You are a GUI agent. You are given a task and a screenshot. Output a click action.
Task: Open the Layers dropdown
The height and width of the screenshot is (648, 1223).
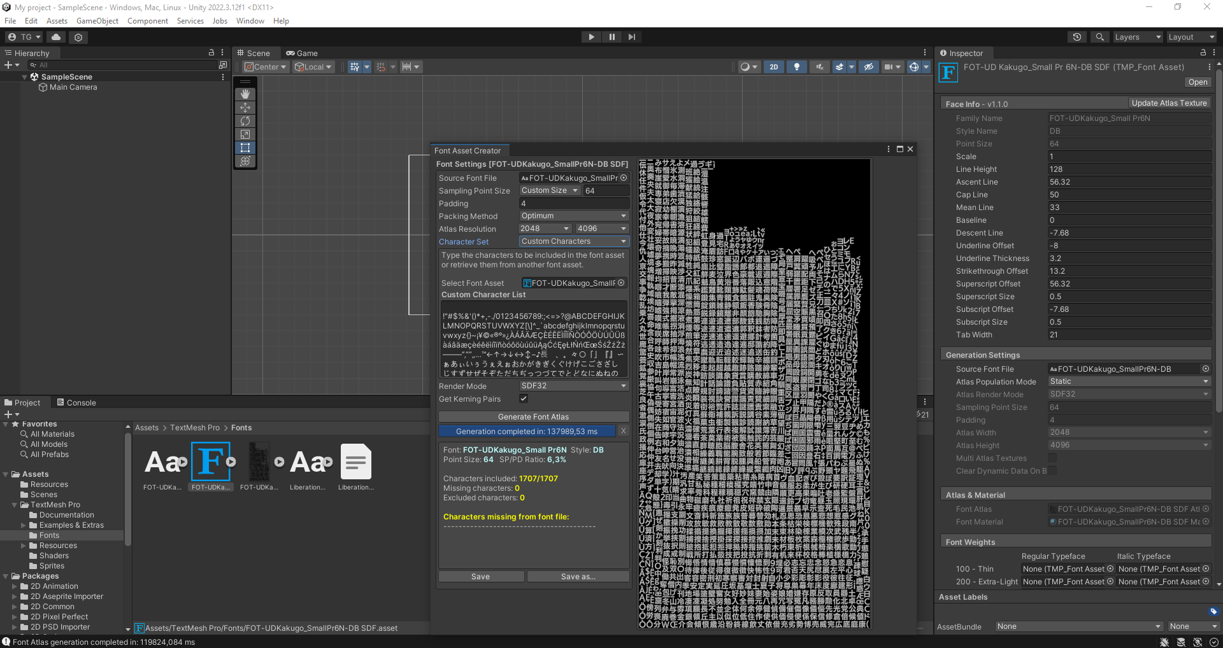[1138, 37]
